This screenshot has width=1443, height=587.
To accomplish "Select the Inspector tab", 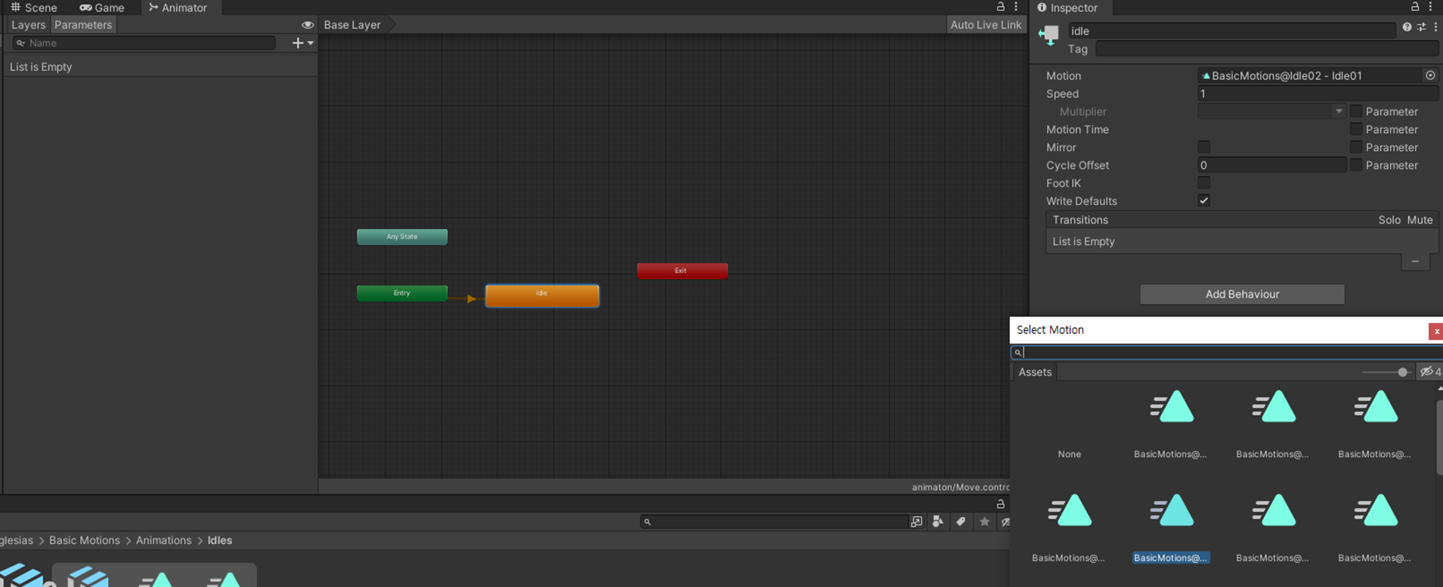I will tap(1068, 8).
